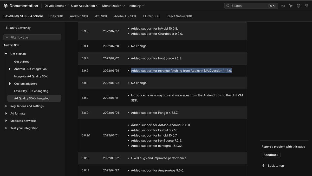Click version 6.9.0 cell
Screen dimensions: 312x176
(85, 98)
